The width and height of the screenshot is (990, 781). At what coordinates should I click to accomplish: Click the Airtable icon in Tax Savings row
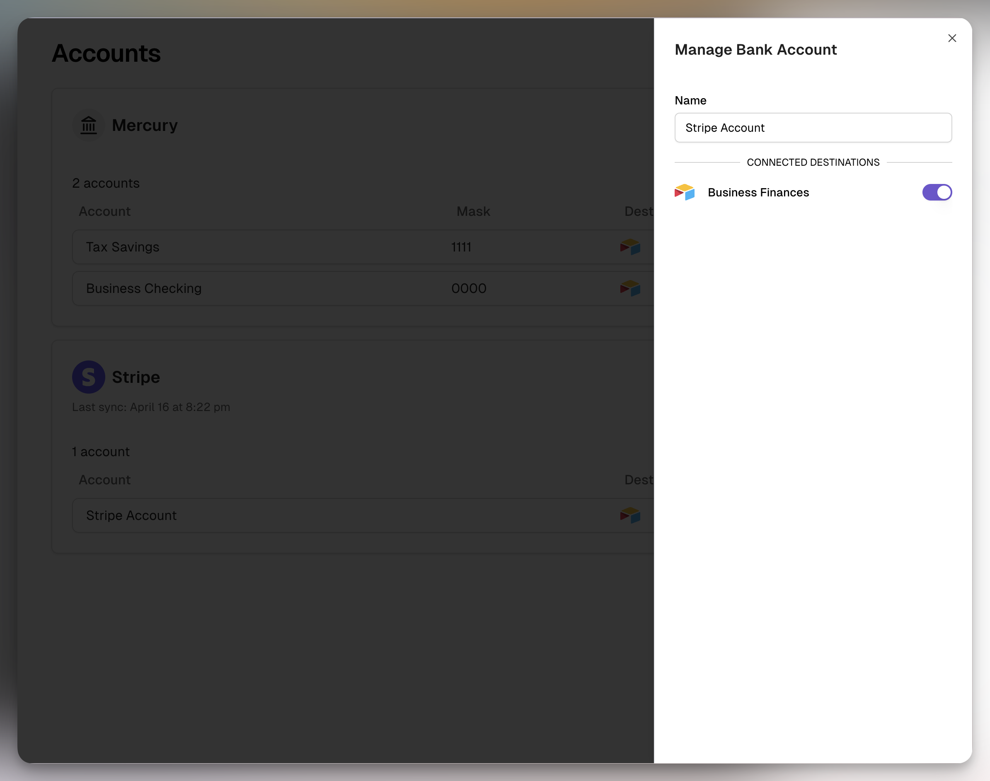click(x=629, y=247)
